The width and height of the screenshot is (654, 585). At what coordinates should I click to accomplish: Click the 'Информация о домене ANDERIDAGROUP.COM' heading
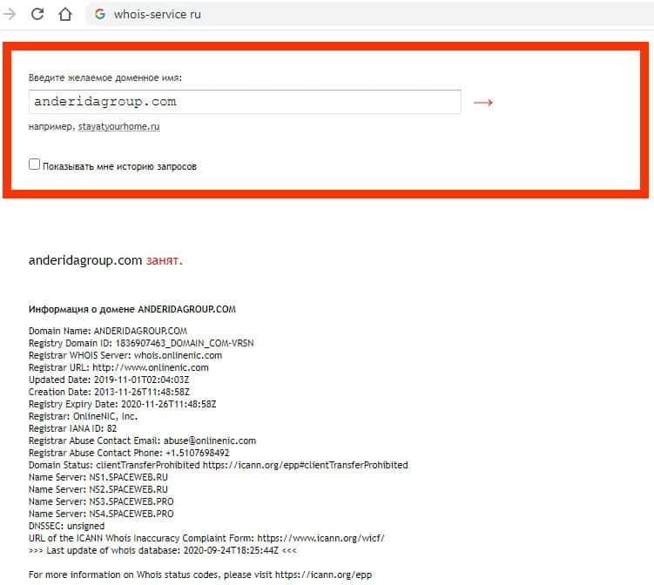click(x=132, y=309)
